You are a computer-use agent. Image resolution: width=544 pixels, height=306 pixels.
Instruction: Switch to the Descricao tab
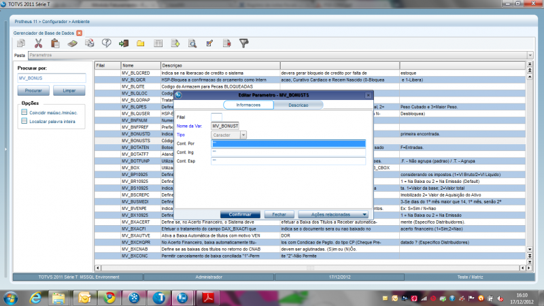[299, 105]
